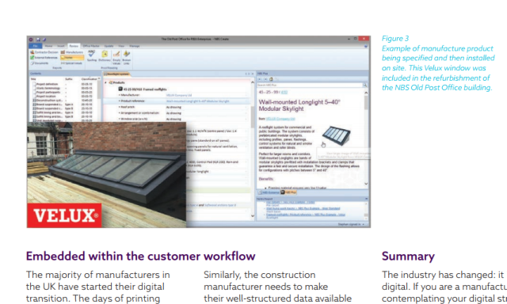Image resolution: width=507 pixels, height=304 pixels.
Task: Open the Manufacturers report
Action: click(x=72, y=52)
